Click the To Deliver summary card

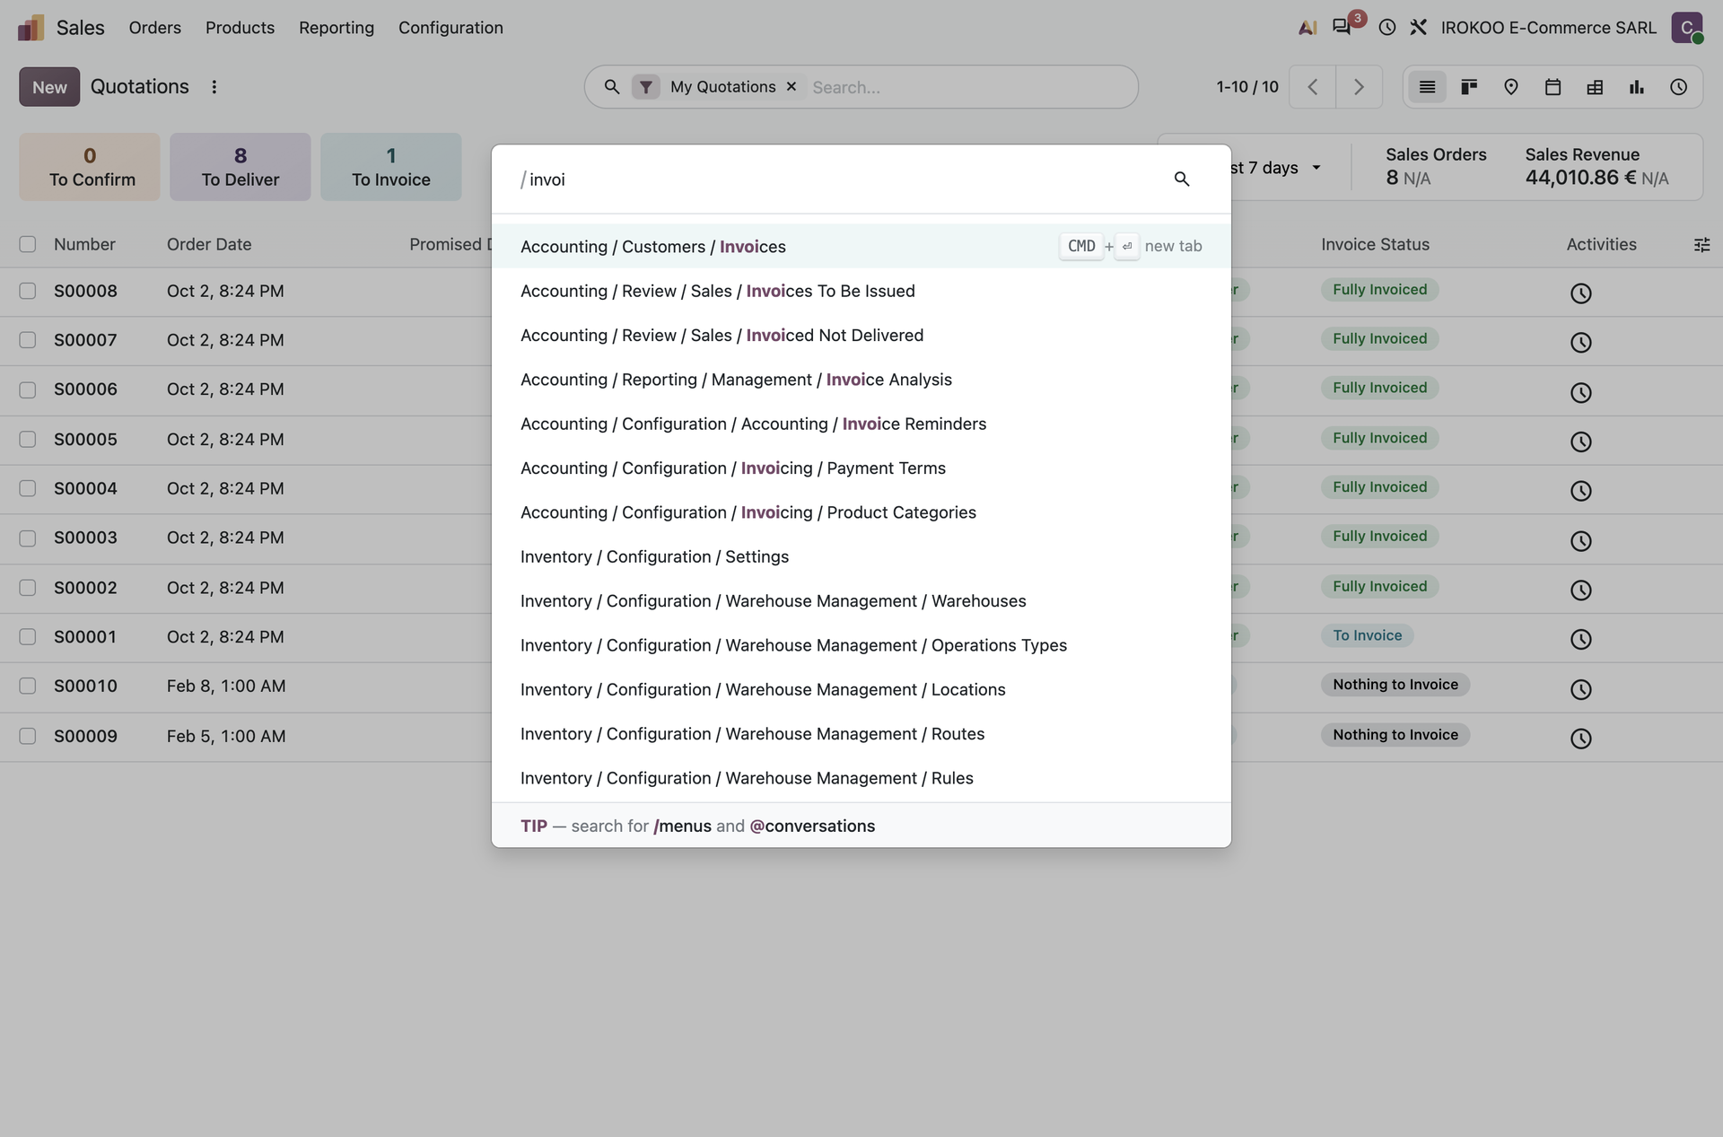coord(241,167)
